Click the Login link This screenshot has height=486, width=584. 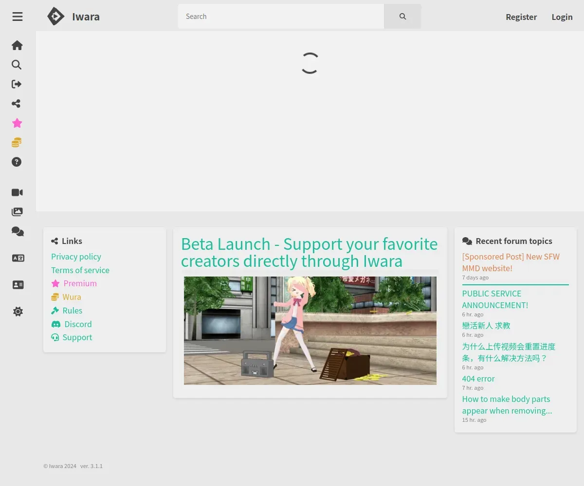[562, 17]
